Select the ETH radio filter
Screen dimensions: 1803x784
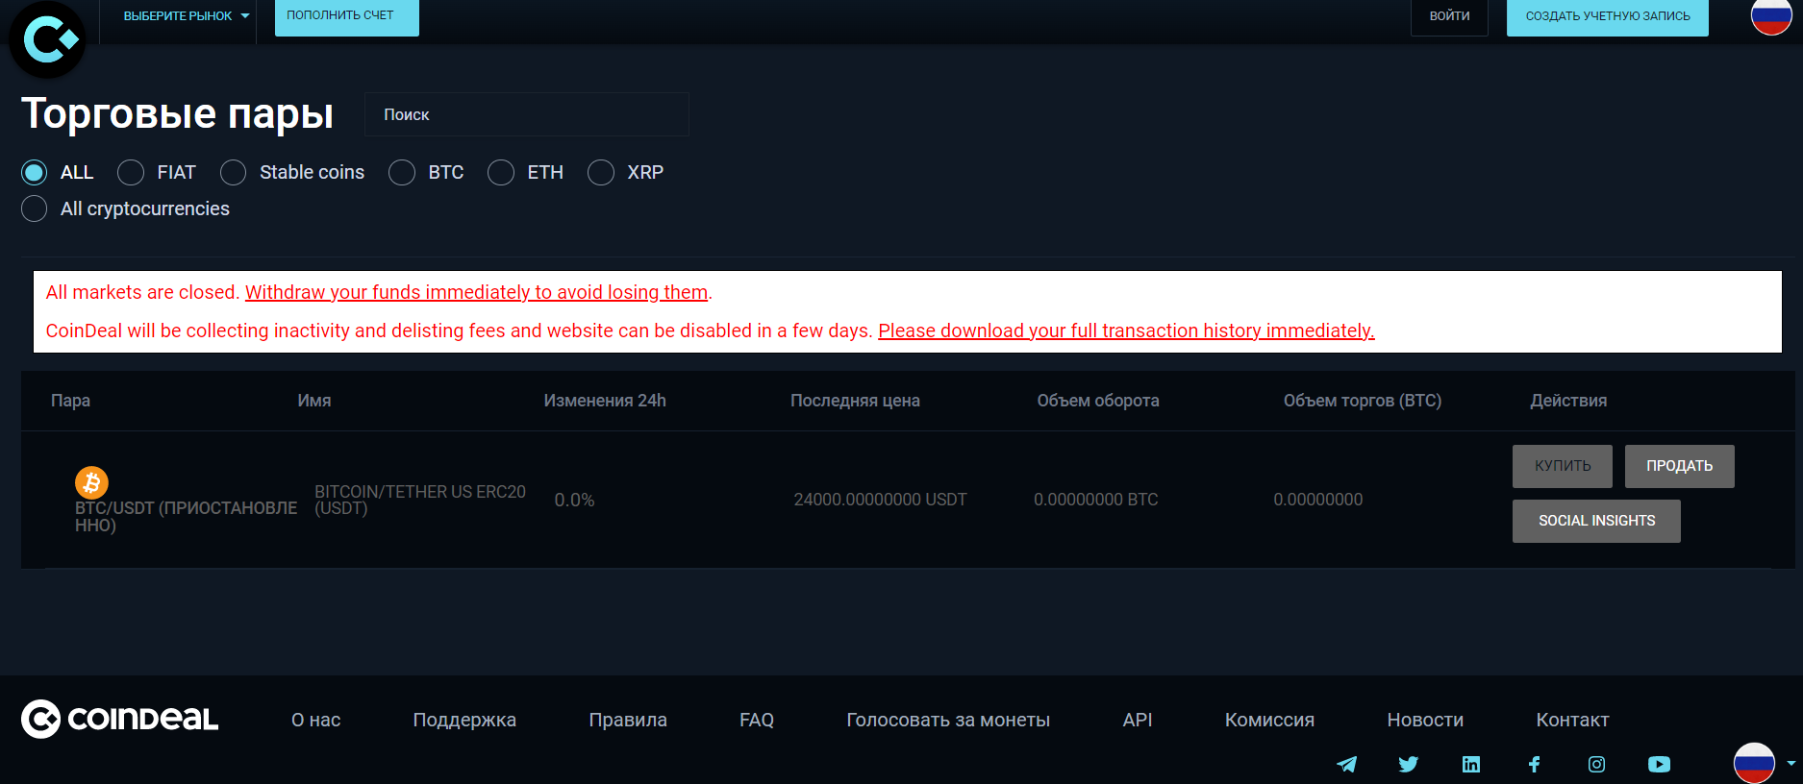(x=501, y=172)
